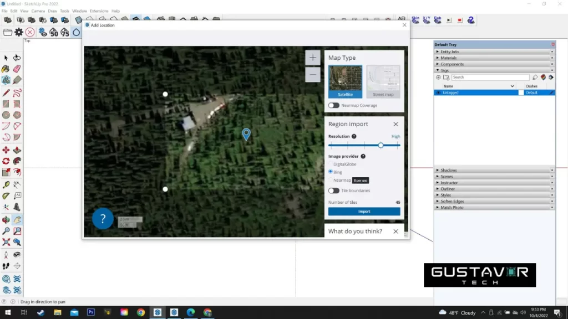Pick the Eraser tool
Screen dimensions: 568x319
click(16, 68)
